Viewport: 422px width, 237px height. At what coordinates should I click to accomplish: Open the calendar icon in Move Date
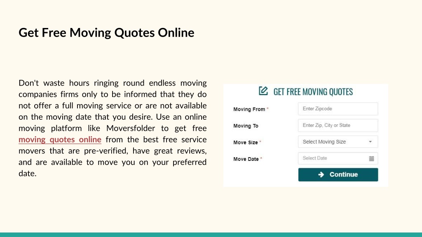pos(371,158)
